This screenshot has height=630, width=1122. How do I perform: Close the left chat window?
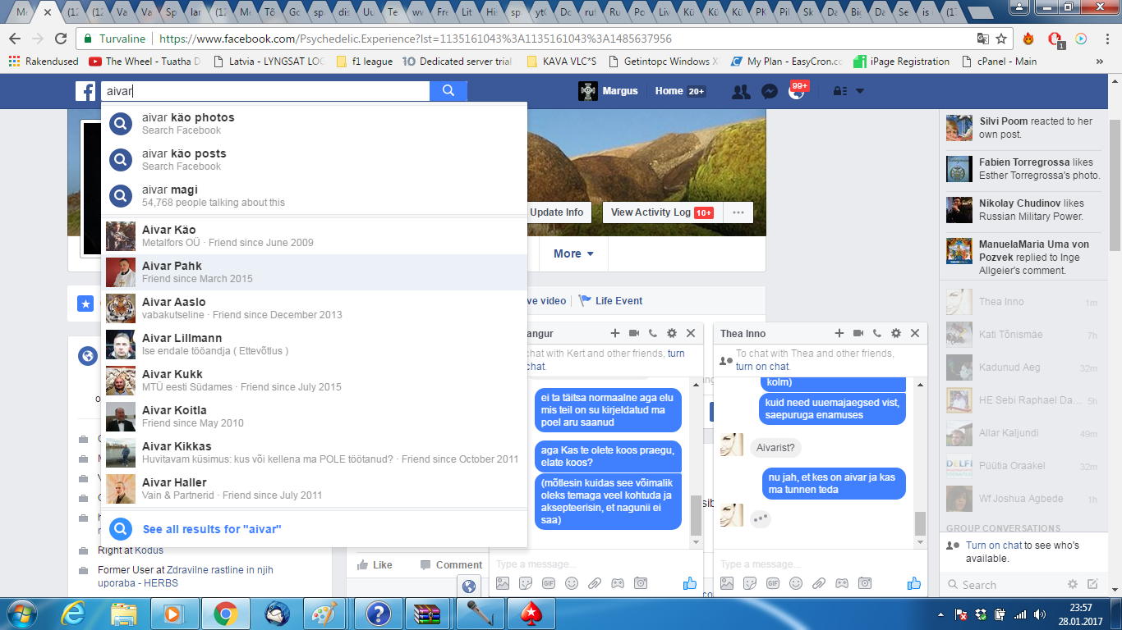[x=691, y=333]
